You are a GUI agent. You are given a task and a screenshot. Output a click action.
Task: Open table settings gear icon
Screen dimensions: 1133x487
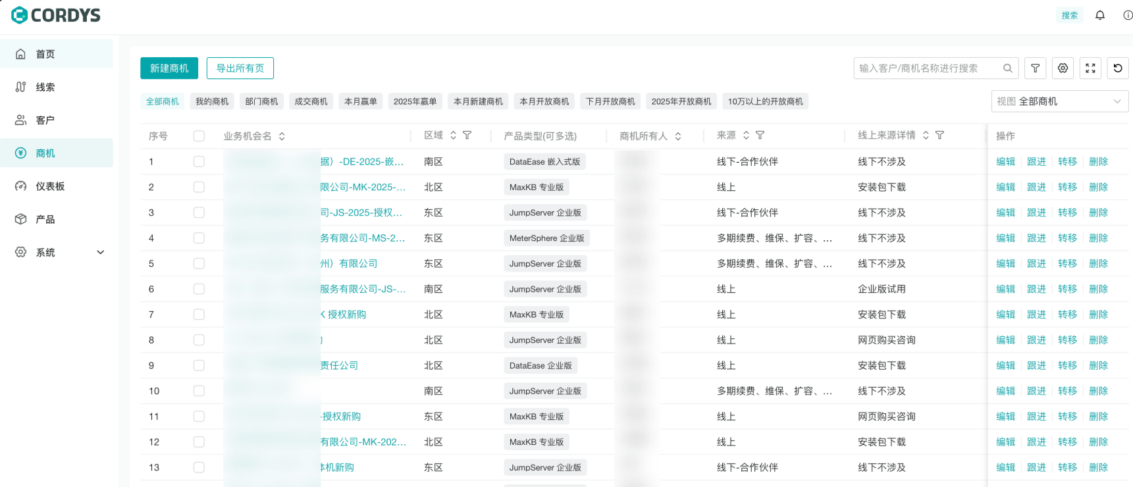pos(1063,68)
